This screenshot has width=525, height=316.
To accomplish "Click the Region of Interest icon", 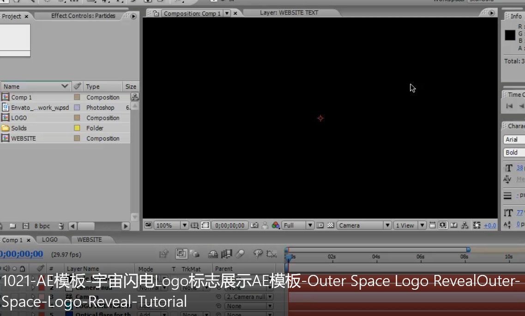I will tap(205, 226).
